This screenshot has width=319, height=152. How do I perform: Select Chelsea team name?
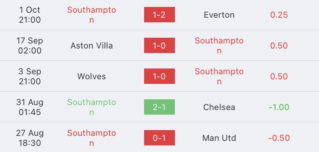pos(219,107)
